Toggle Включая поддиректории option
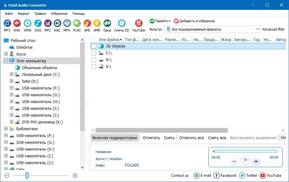The width and height of the screenshot is (289, 182). click(115, 138)
